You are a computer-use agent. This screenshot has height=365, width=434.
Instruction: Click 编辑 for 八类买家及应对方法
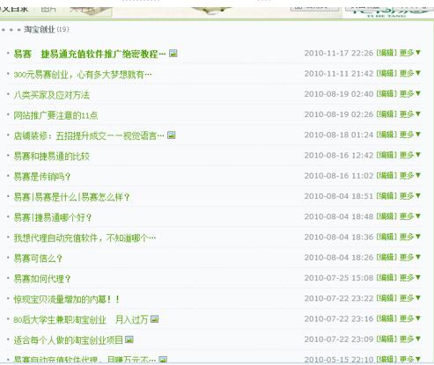coord(386,94)
